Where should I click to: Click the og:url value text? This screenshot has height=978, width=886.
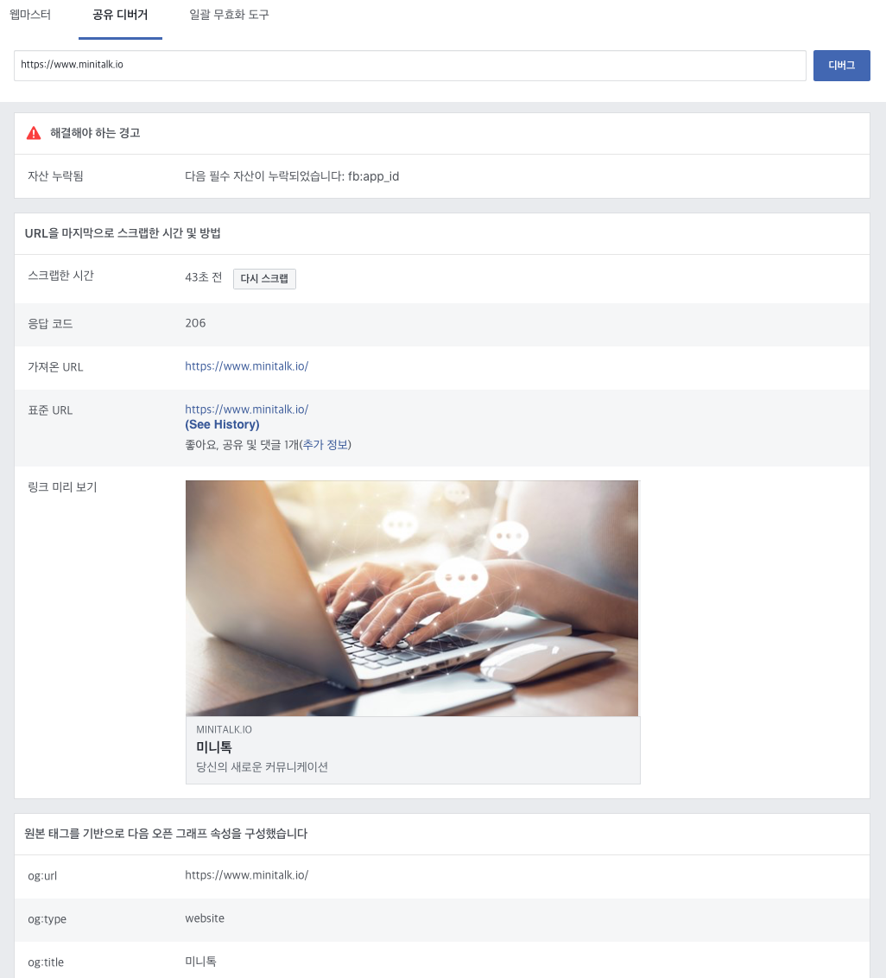tap(246, 875)
